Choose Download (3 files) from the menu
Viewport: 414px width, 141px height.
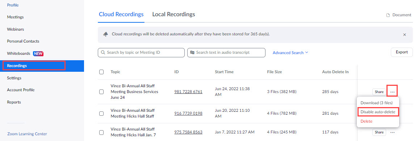(376, 103)
